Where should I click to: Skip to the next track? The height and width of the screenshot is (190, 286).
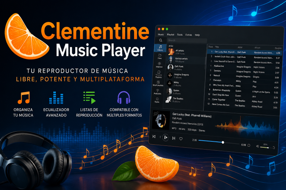pyautogui.click(x=174, y=138)
